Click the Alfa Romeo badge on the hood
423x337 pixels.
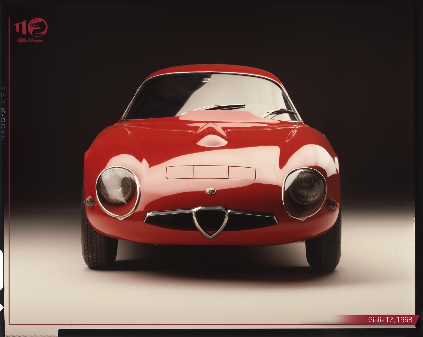click(211, 191)
